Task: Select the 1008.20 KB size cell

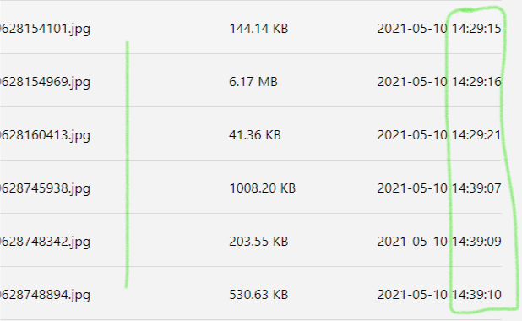Action: pos(263,188)
